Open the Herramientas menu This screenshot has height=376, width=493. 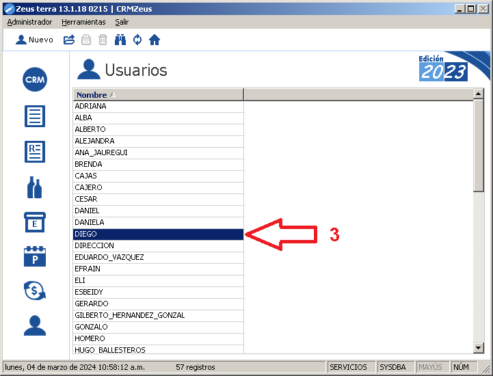pos(83,22)
